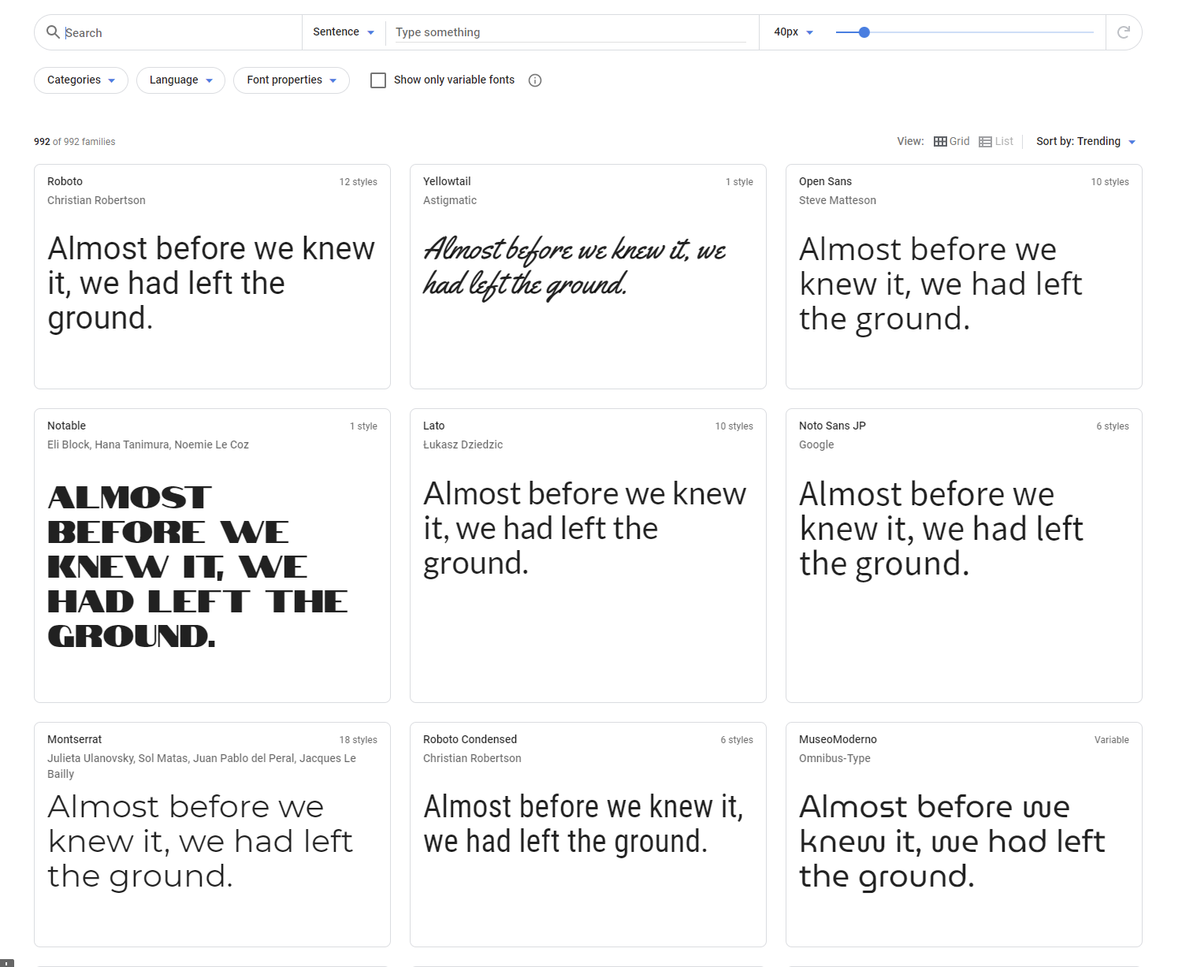Click the font size slider track
Viewport: 1182px width, 967px height.
point(965,32)
